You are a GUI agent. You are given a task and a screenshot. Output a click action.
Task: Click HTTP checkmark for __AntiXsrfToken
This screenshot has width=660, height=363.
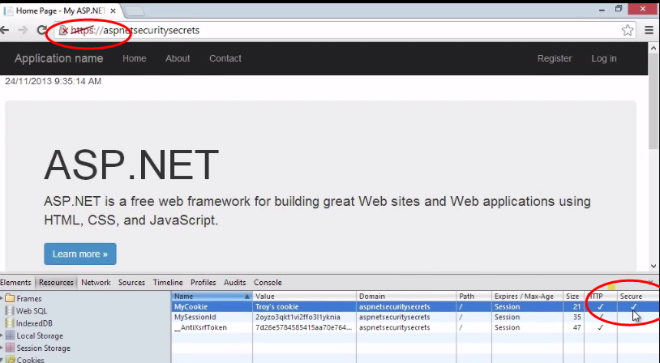click(601, 327)
